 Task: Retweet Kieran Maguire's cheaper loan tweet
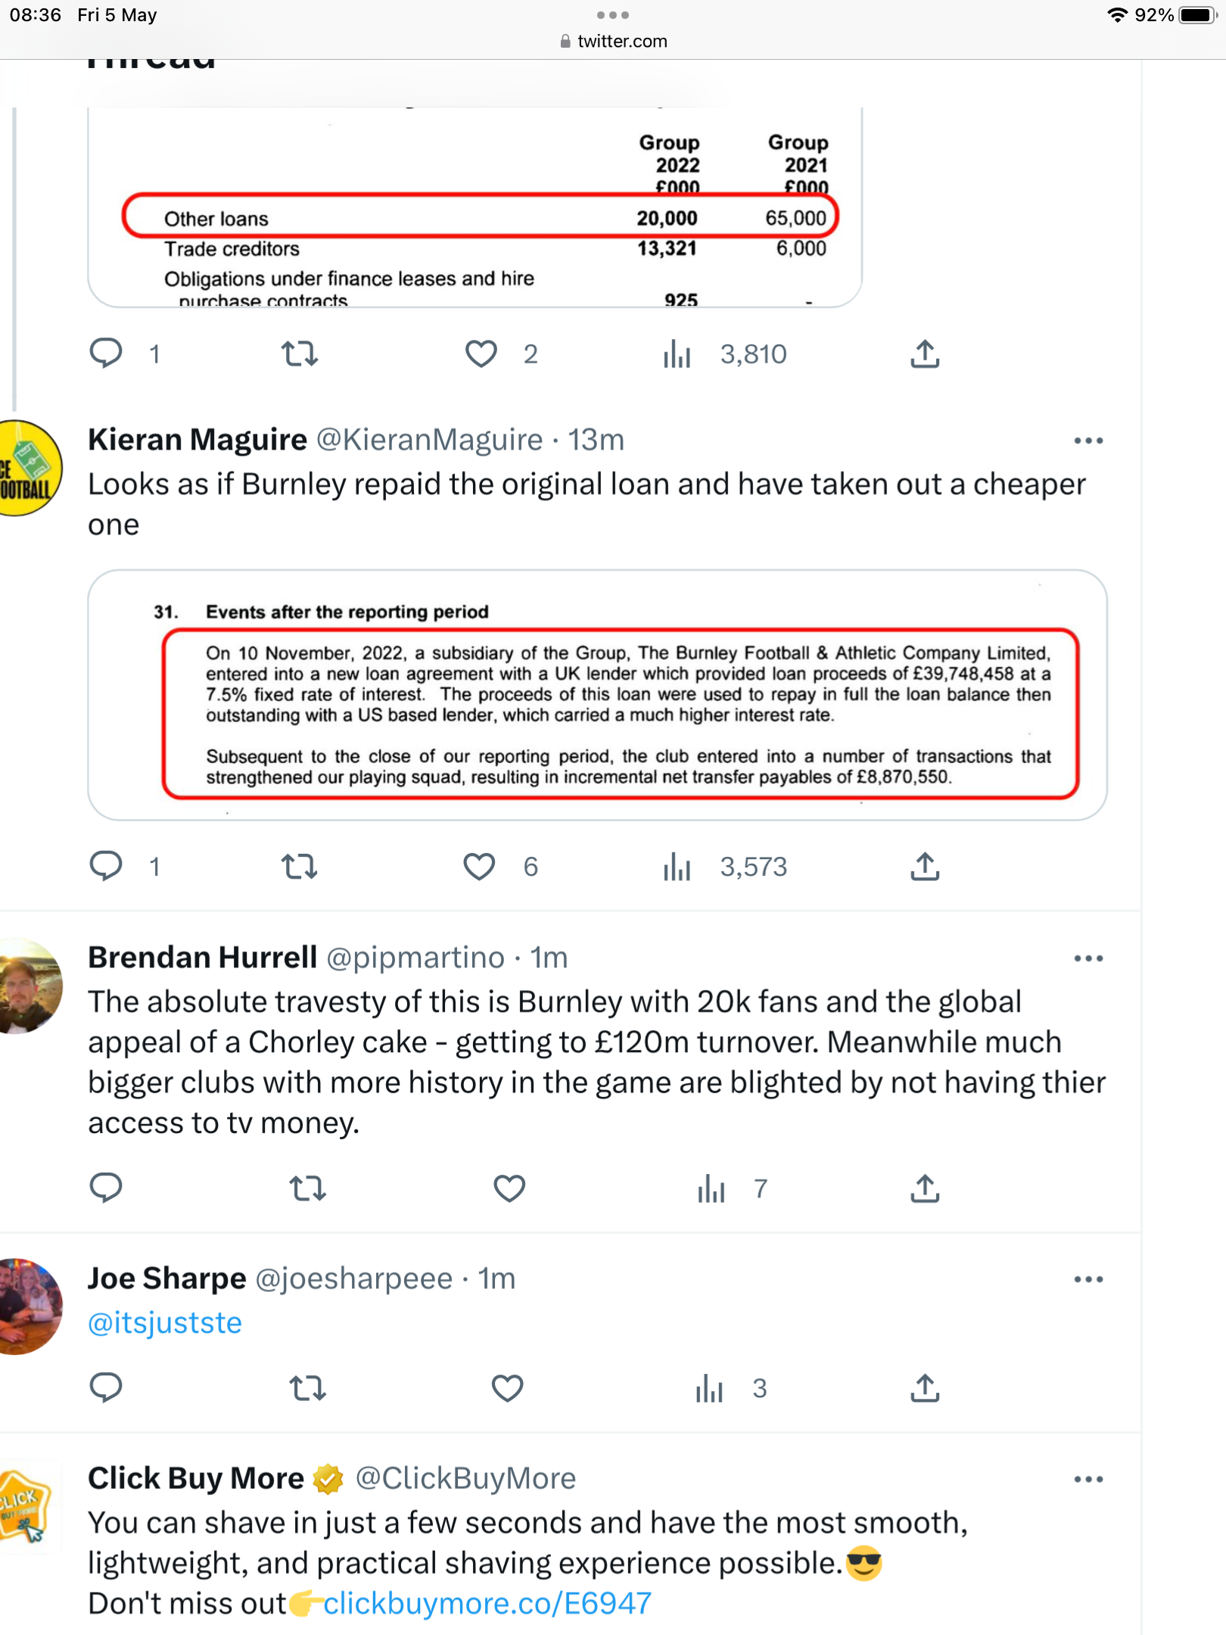coord(300,867)
